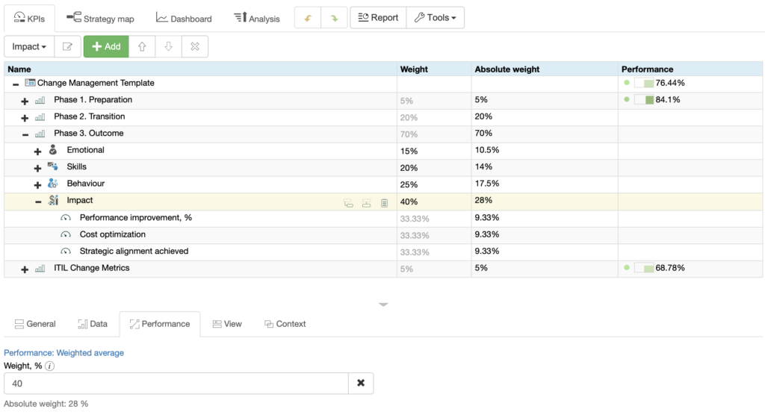
Task: Expand the Phase 1. Preparation node
Action: [x=25, y=101]
